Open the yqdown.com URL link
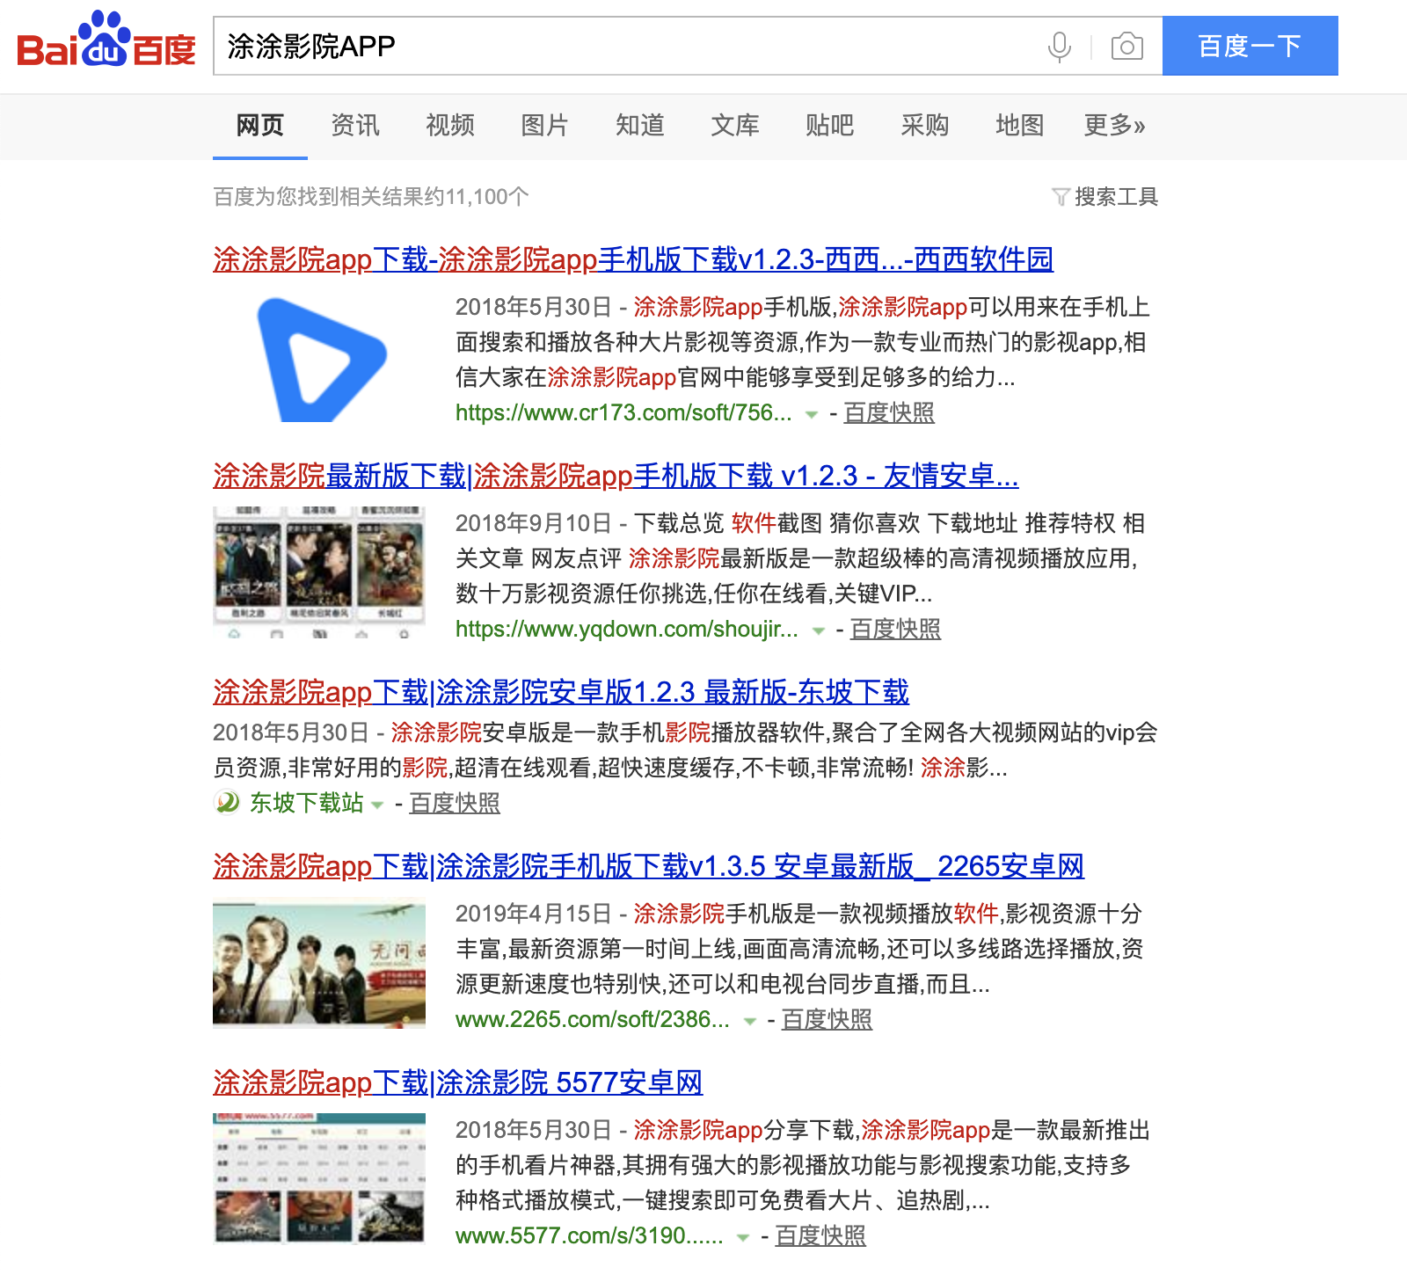1407x1275 pixels. (627, 629)
